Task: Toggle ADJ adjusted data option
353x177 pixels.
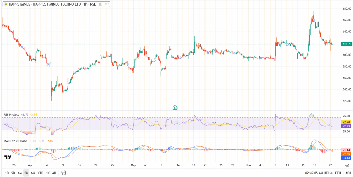Action: tap(347, 173)
